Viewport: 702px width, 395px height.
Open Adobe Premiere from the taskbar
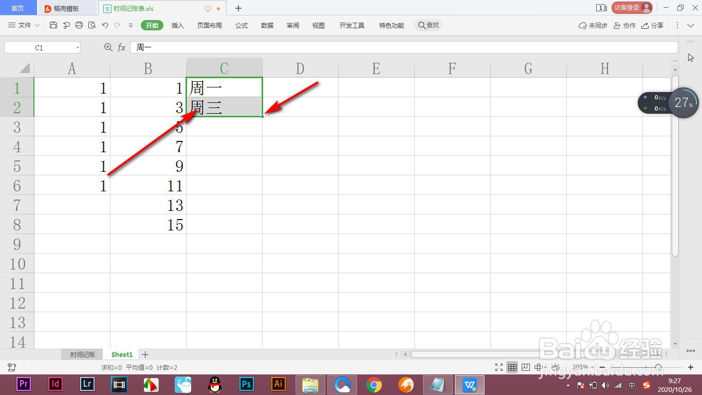[x=23, y=384]
